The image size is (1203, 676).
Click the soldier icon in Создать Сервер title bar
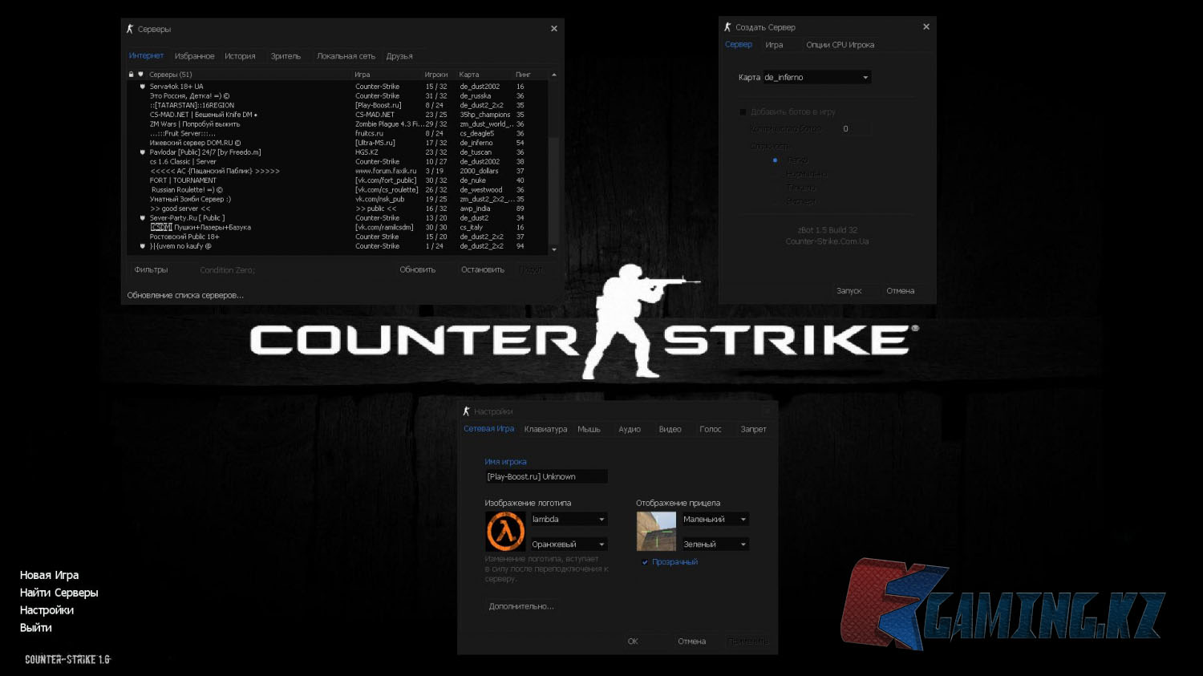[727, 27]
